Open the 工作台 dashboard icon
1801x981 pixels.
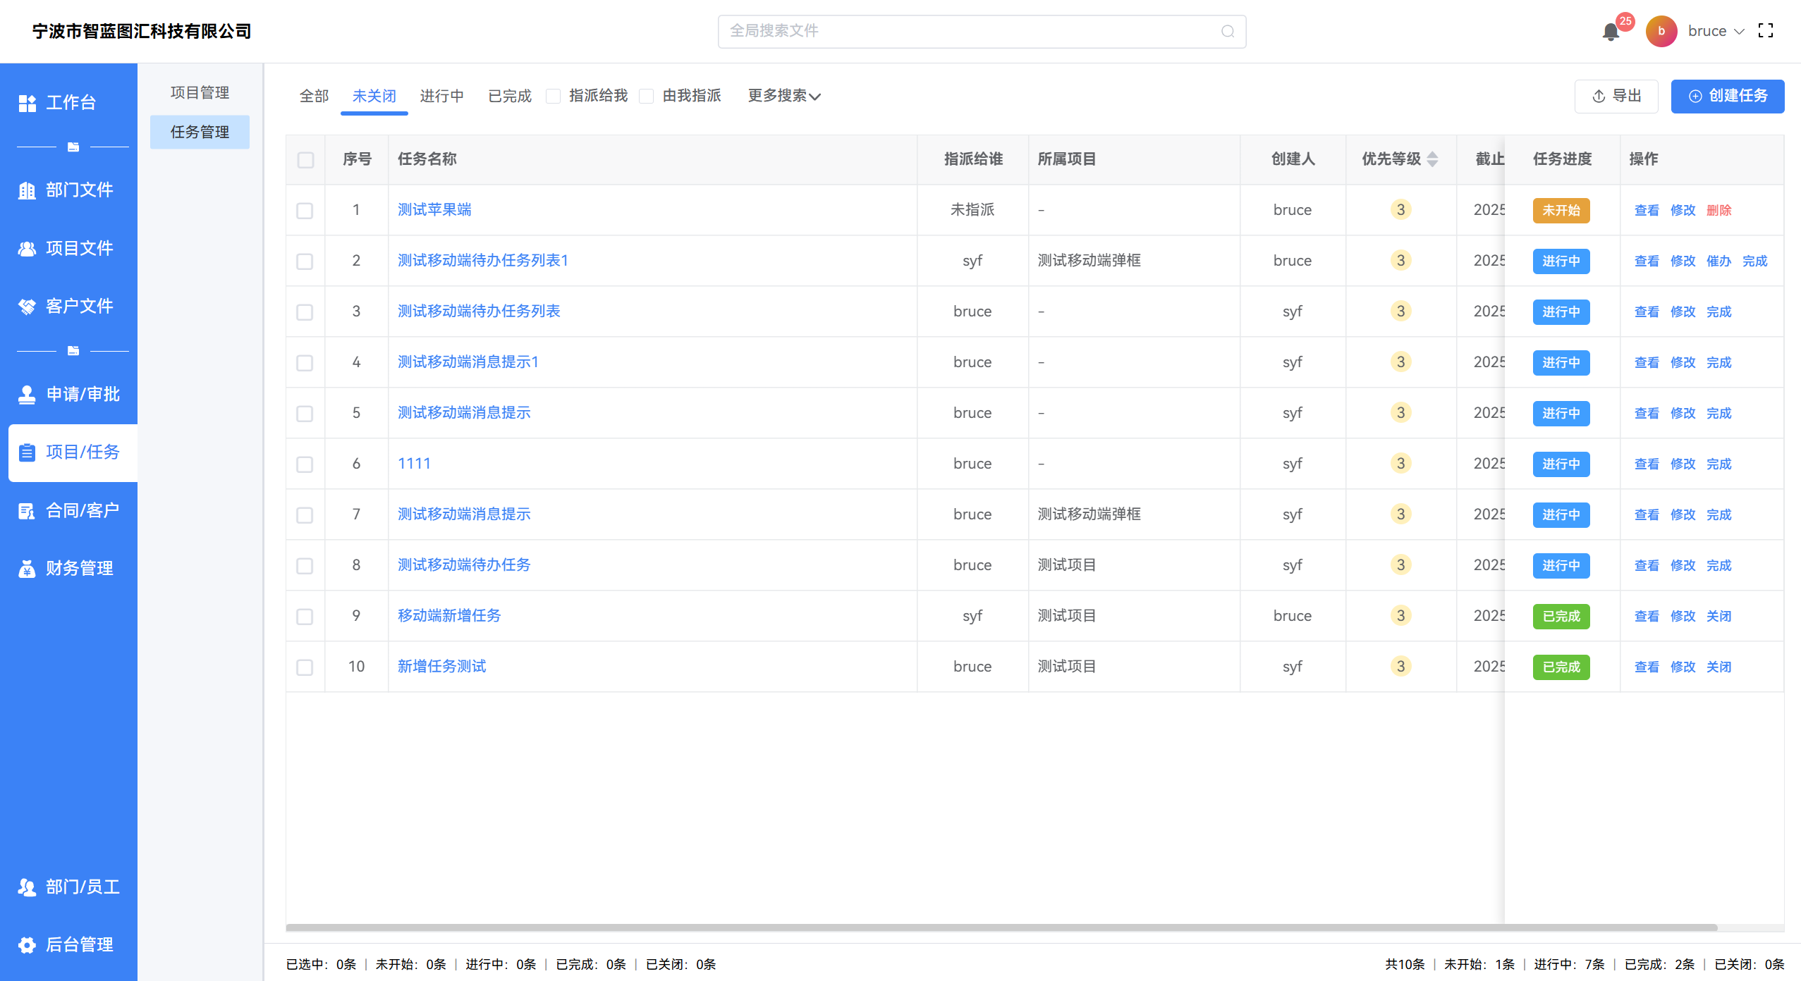[x=28, y=103]
